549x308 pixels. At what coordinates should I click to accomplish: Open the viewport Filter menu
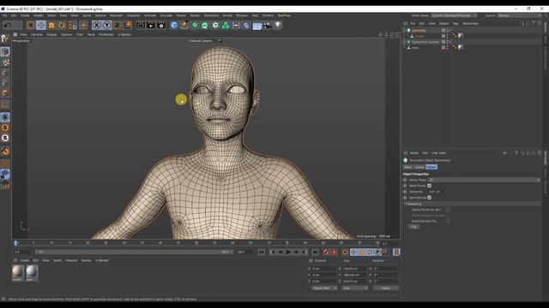point(80,34)
